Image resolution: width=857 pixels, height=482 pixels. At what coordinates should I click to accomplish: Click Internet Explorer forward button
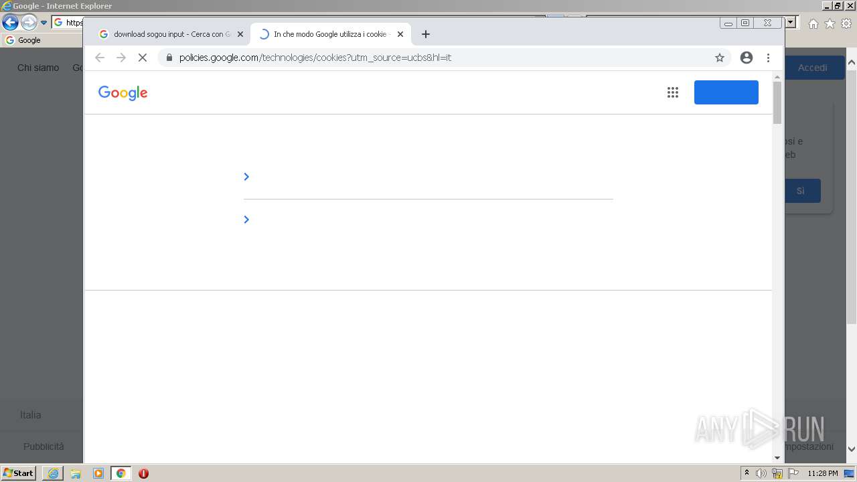(29, 23)
